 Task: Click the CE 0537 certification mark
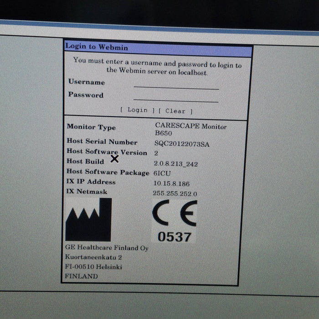tap(175, 221)
